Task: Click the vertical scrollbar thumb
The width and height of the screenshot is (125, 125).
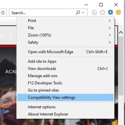Action: tap(121, 66)
